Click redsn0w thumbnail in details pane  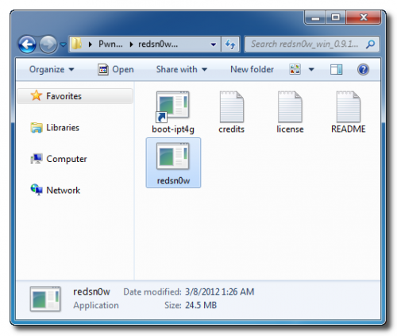pyautogui.click(x=45, y=299)
